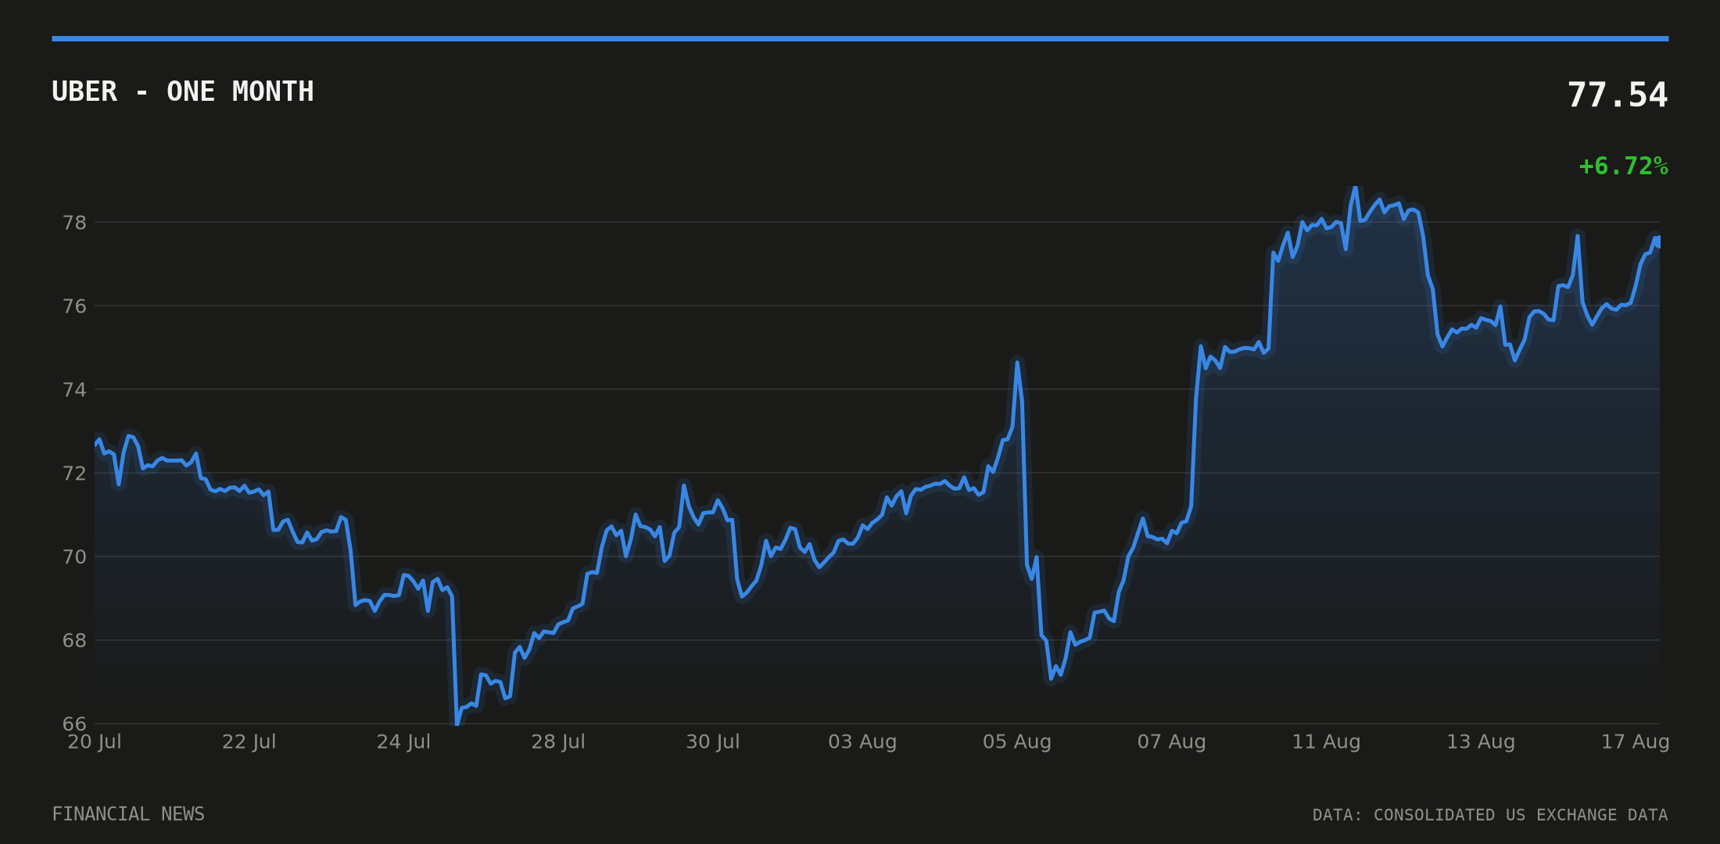Screen dimensions: 1720x844
Task: Click the 20 Jul date label
Action: pyautogui.click(x=95, y=742)
